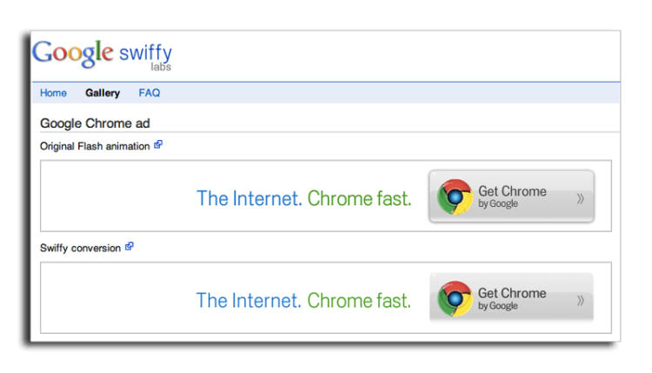Click 'The Internet.' text in Swiffy ad
The width and height of the screenshot is (652, 373).
click(249, 300)
